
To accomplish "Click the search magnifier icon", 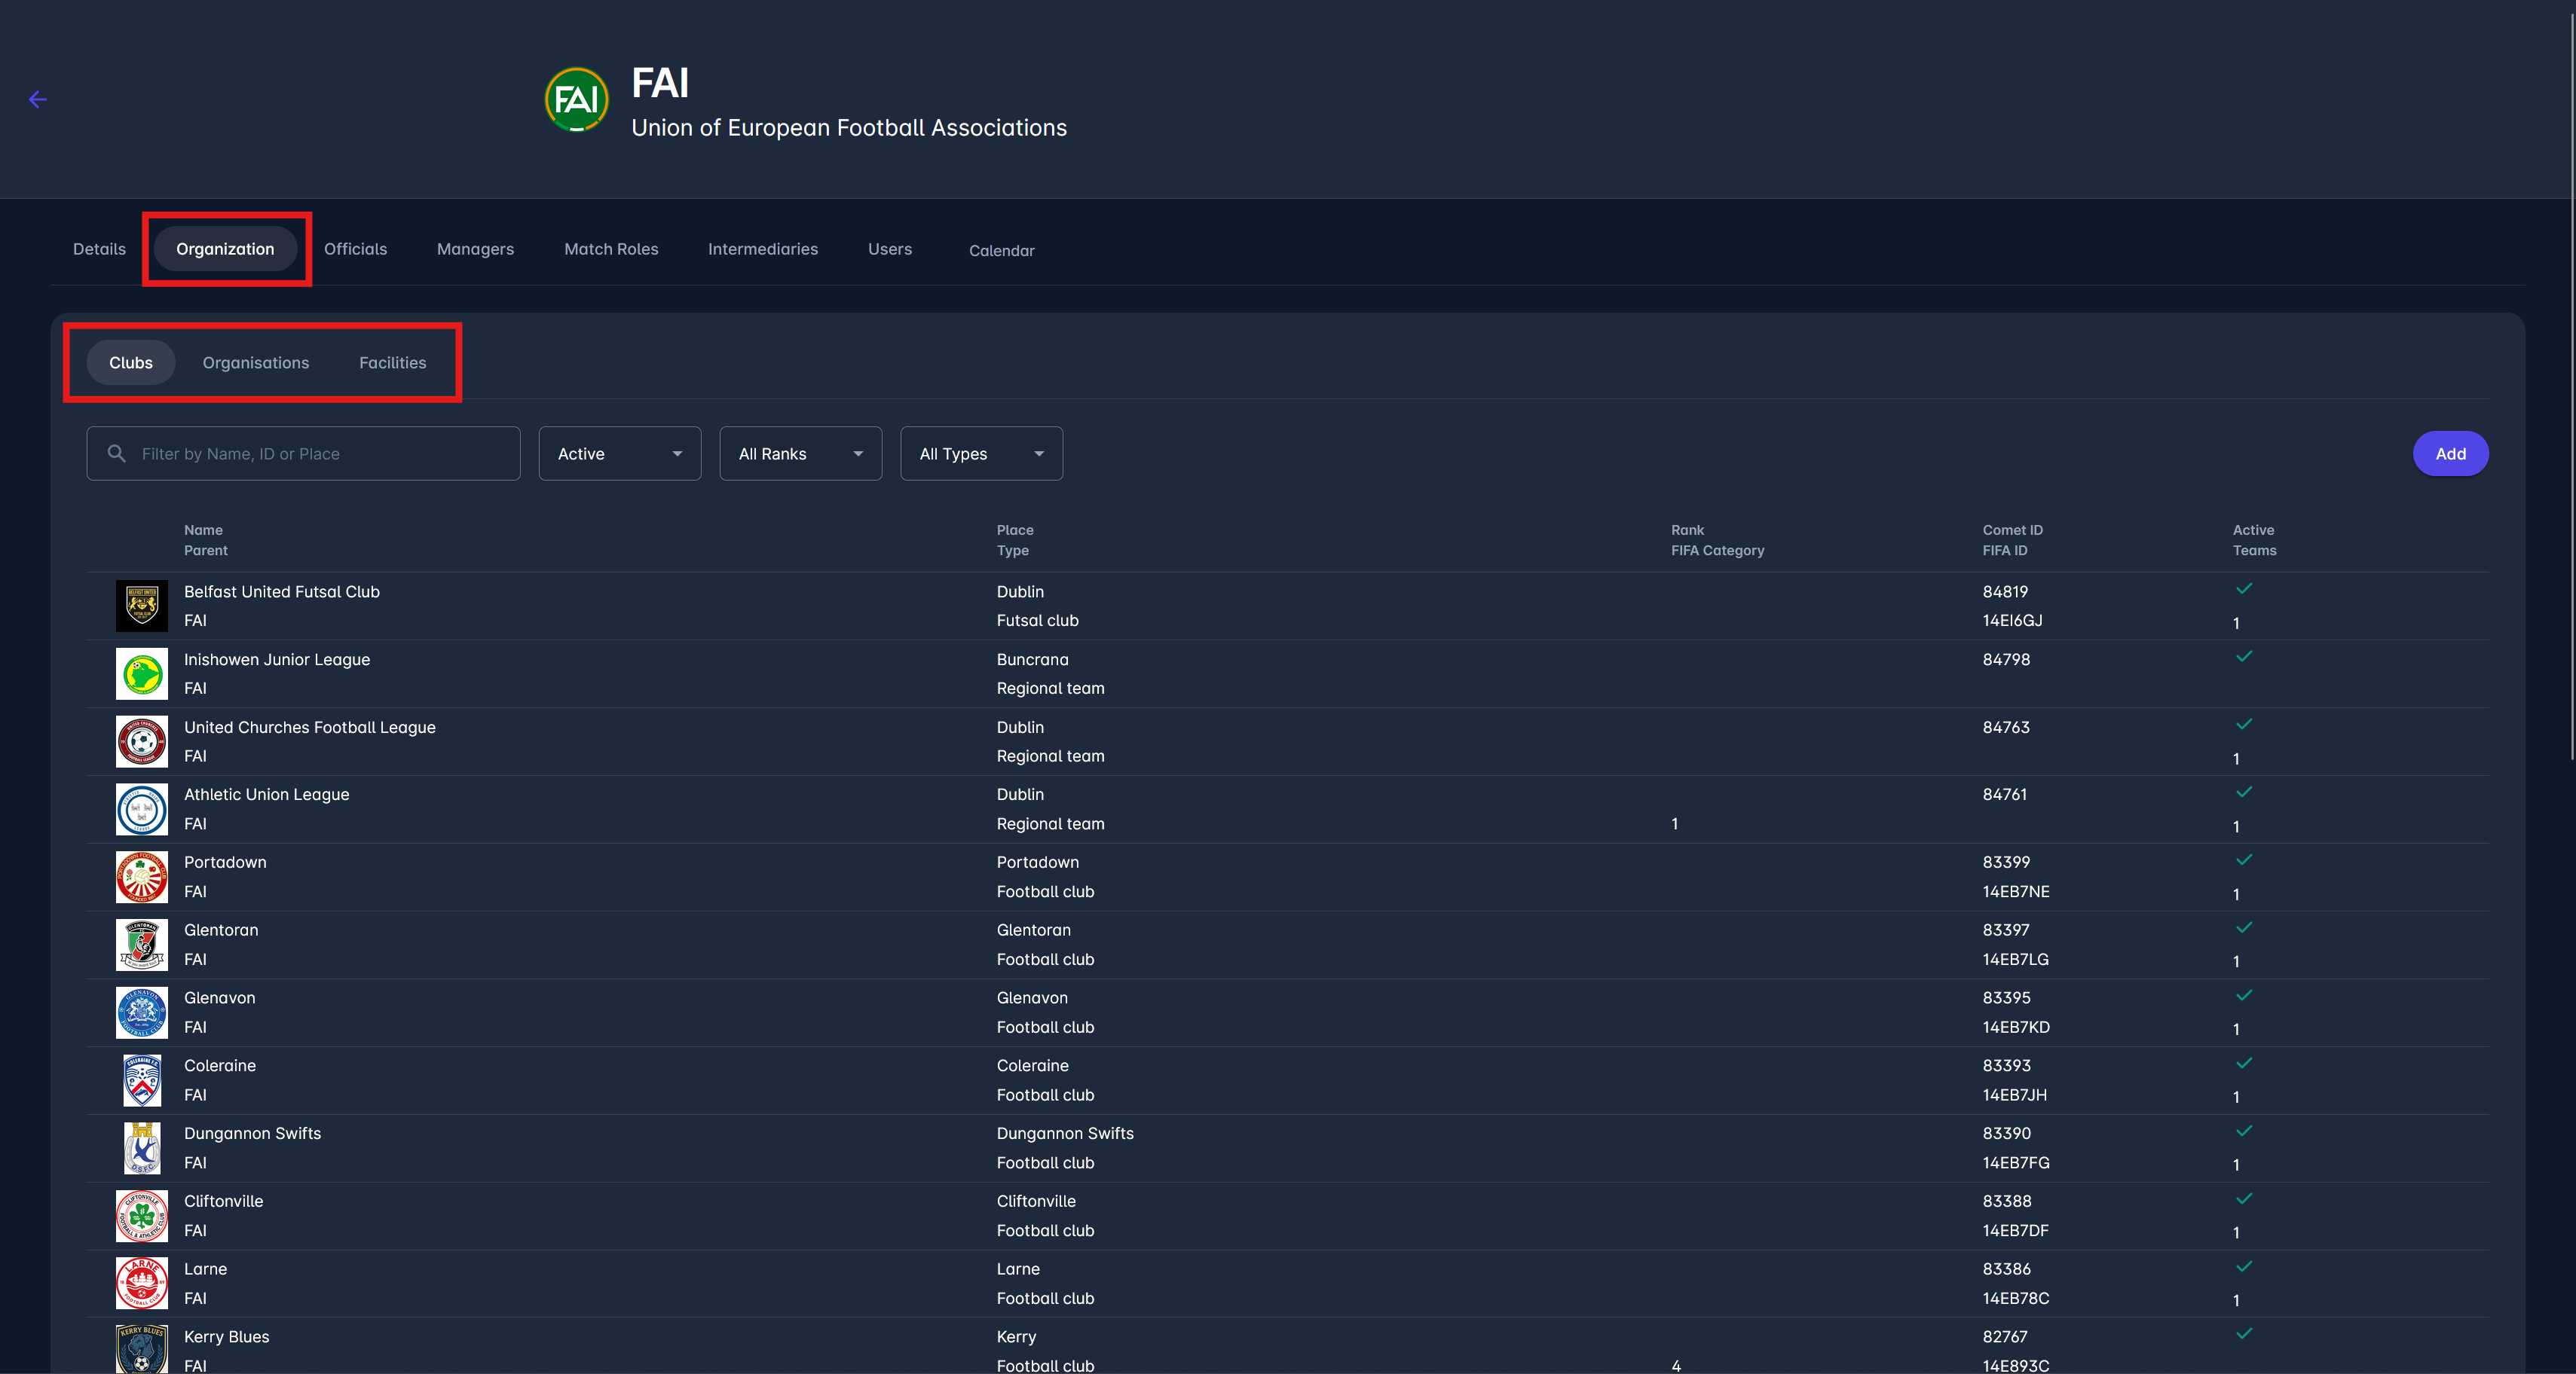I will (x=117, y=453).
